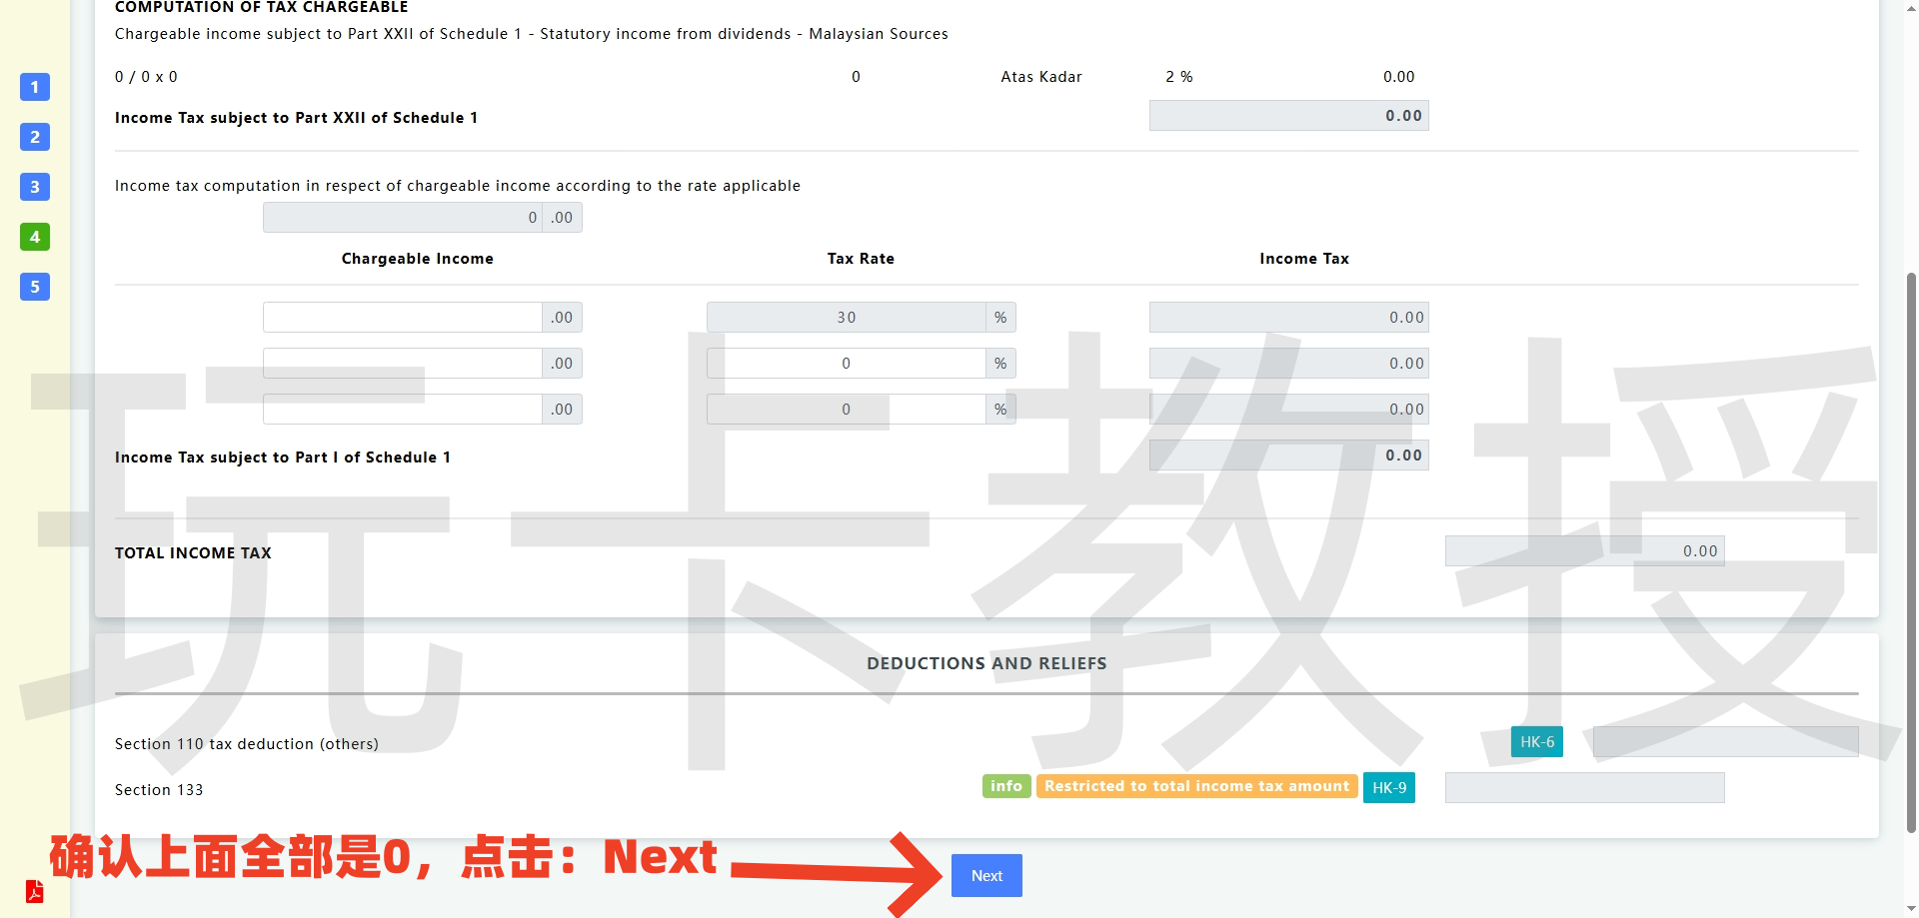
Task: Click the Tax Rate column header
Action: click(861, 259)
